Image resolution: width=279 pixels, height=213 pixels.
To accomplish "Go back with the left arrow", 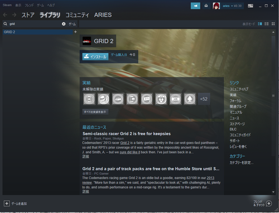I will point(5,14).
